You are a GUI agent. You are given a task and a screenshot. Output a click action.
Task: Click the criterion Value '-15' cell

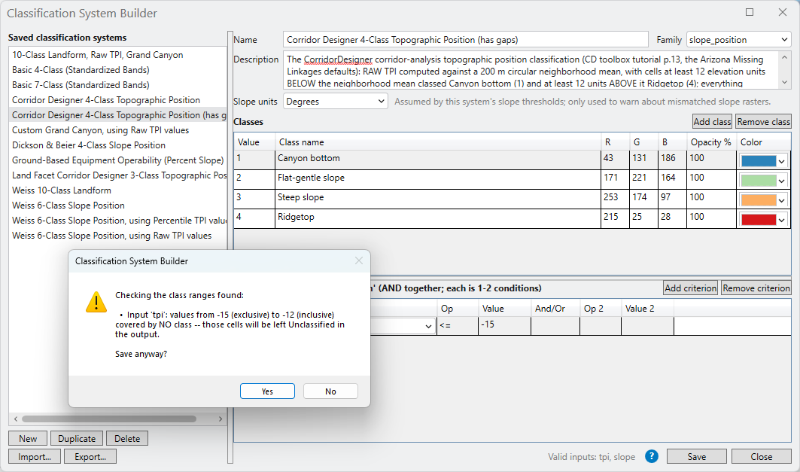[504, 325]
